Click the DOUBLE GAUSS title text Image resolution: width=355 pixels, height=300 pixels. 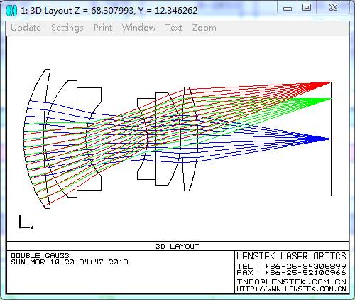tap(40, 256)
